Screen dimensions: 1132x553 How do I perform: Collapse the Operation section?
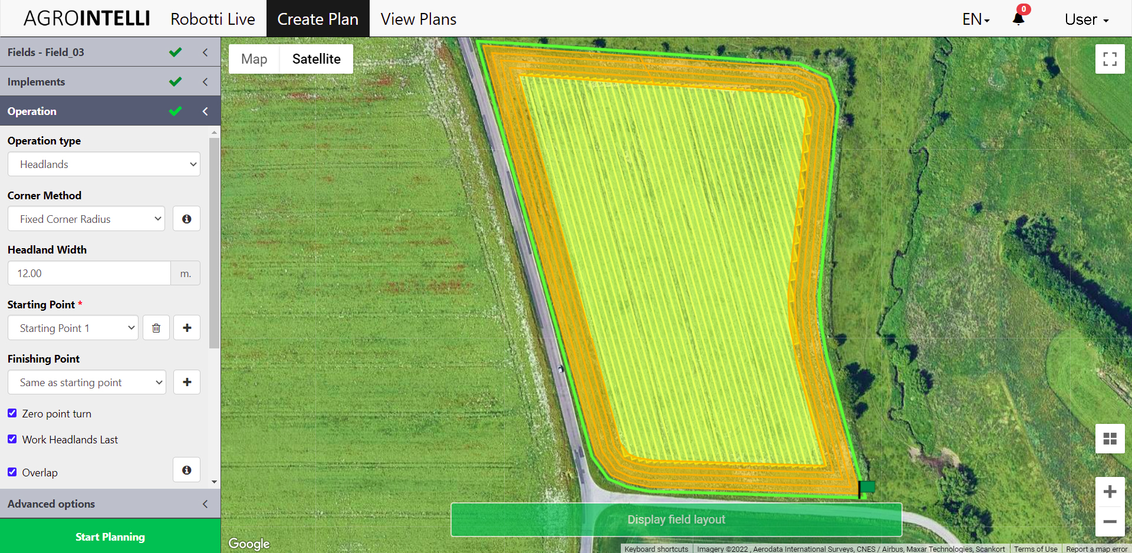click(110, 111)
